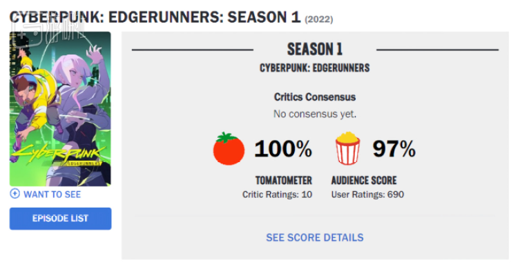Open the Episode List button

[61, 219]
